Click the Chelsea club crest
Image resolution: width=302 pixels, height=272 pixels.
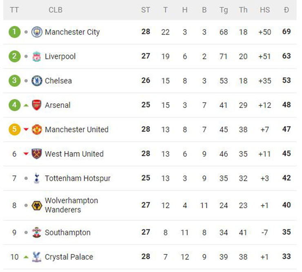(37, 81)
